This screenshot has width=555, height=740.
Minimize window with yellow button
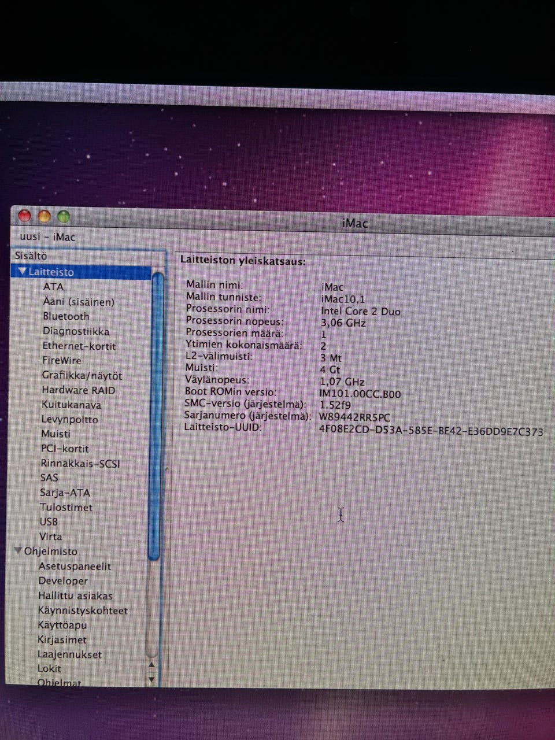click(x=44, y=216)
